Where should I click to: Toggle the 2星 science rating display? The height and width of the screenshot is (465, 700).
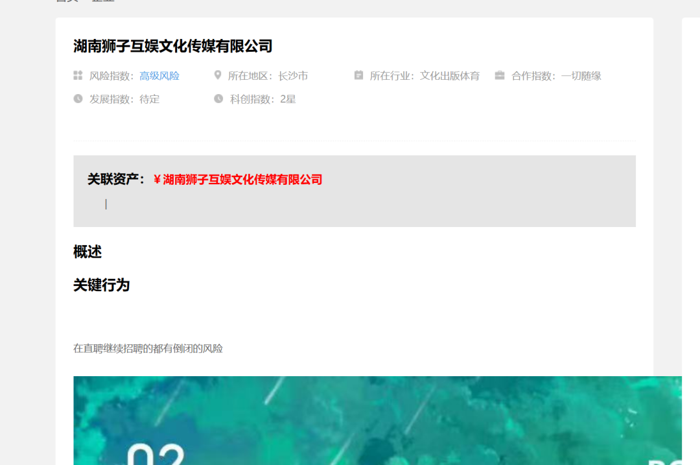point(289,99)
